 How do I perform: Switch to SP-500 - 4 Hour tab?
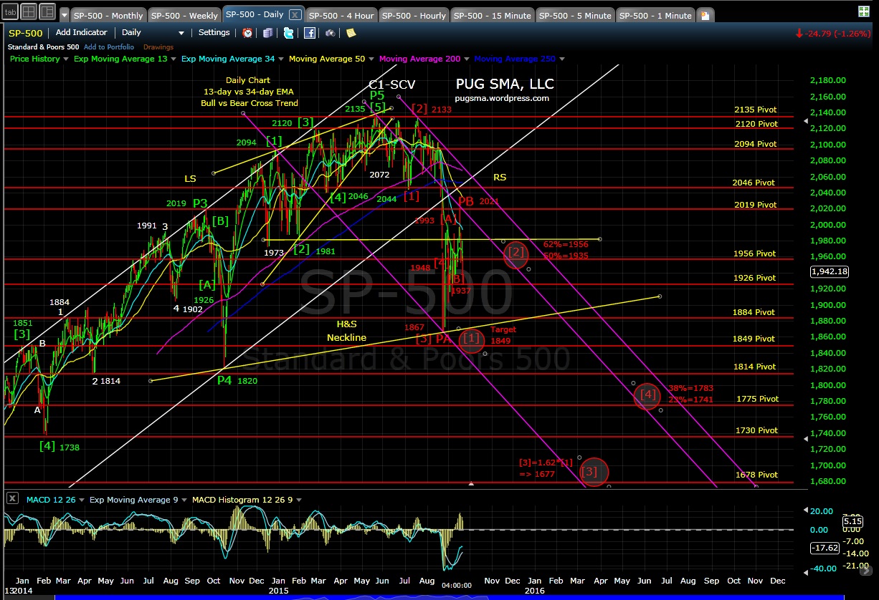pyautogui.click(x=341, y=16)
